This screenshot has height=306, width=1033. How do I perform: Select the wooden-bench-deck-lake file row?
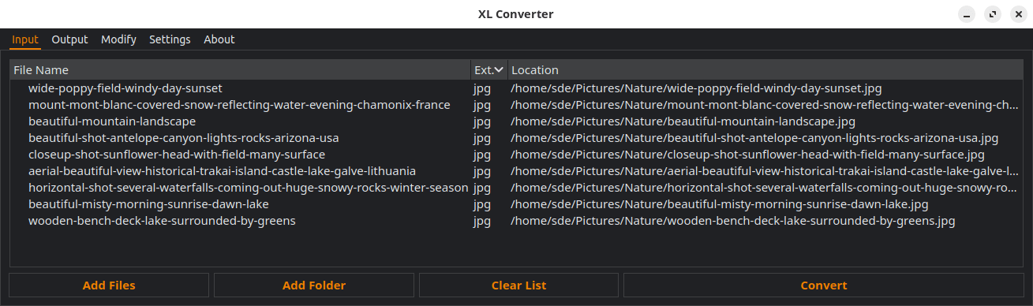coord(516,221)
